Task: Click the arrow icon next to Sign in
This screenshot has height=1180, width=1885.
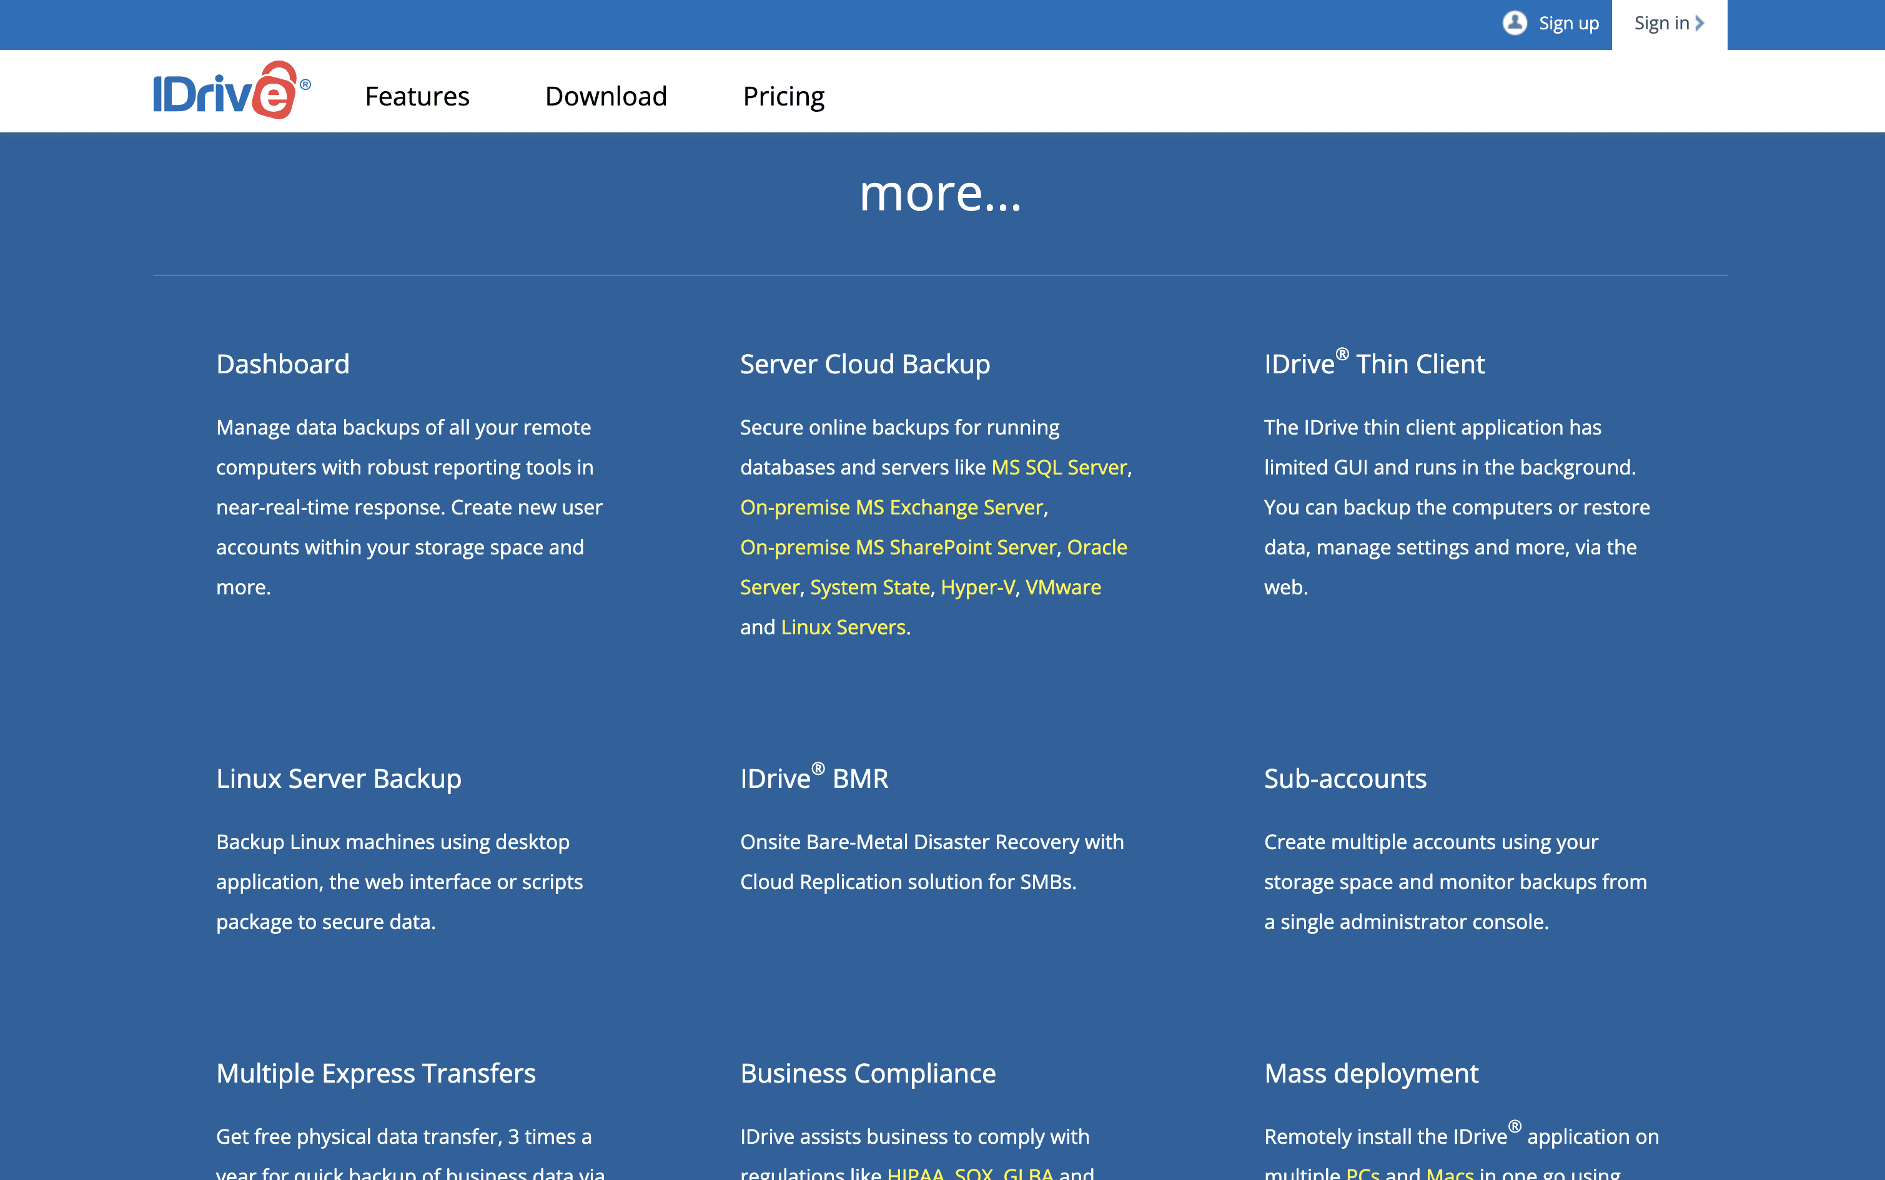Action: (1699, 24)
